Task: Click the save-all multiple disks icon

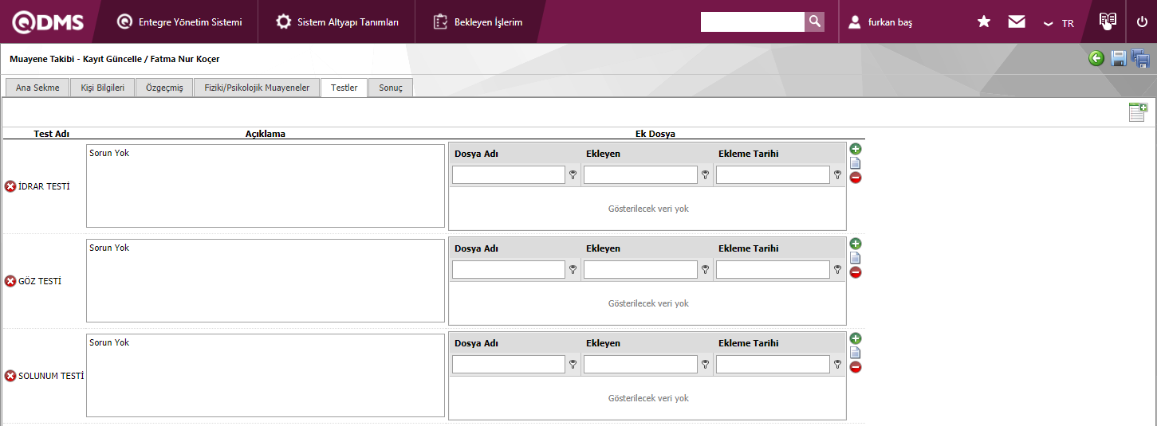Action: pos(1140,58)
